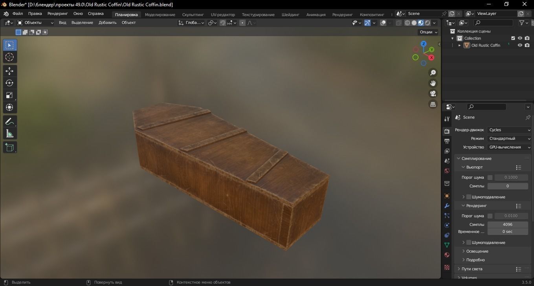534x286 pixels.
Task: Enable viewport denoising checkbox
Action: point(469,197)
